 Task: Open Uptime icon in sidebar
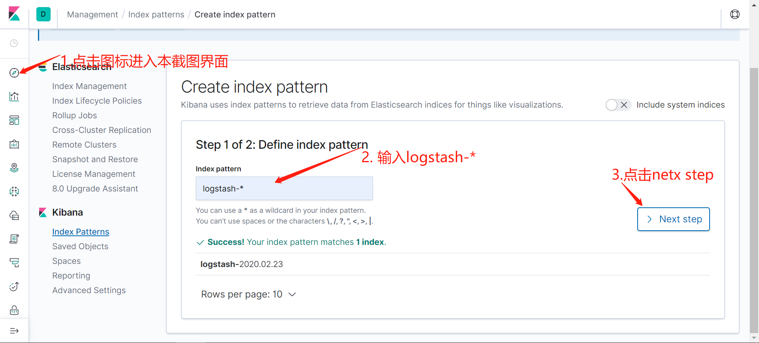click(14, 286)
